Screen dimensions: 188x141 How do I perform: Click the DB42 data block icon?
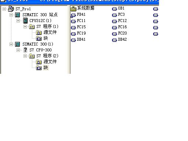pyautogui.click(x=115, y=40)
